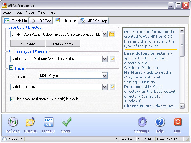Click MP3Producer title bar application icon

[4, 5]
